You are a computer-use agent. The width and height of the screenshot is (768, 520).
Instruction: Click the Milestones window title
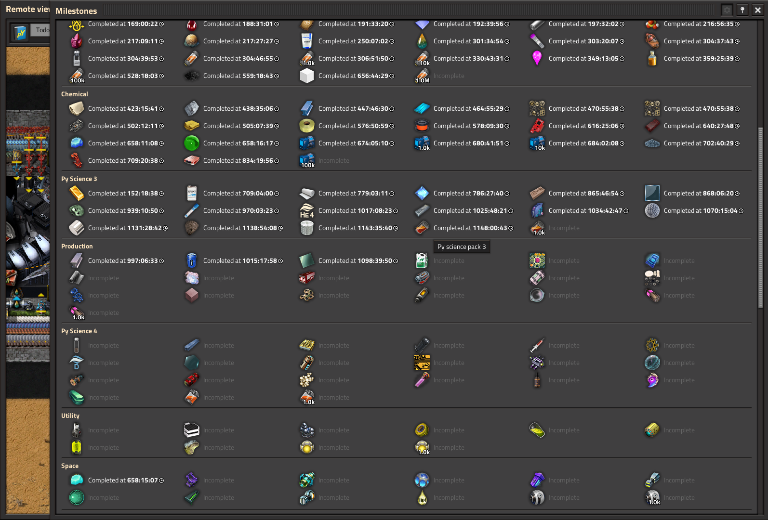point(76,11)
